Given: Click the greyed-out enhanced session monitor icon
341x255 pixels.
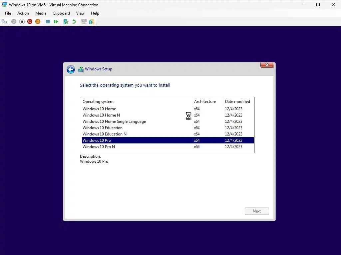Looking at the screenshot, I should 84,22.
